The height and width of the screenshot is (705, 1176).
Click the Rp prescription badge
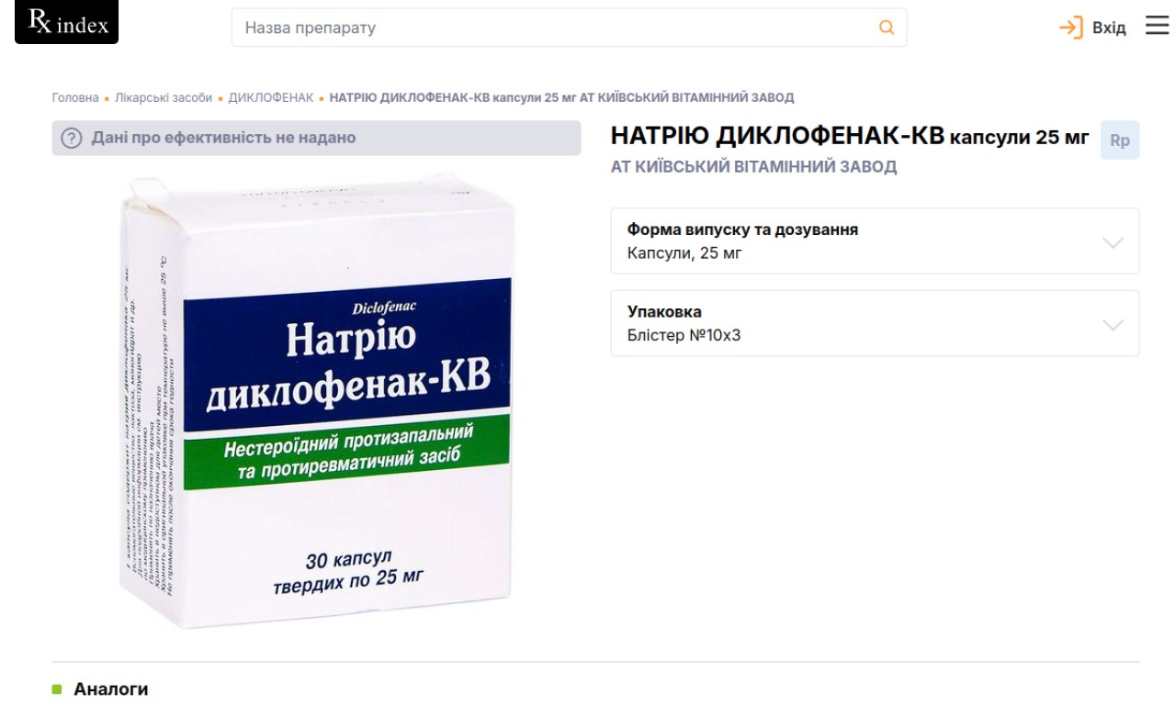[1119, 140]
